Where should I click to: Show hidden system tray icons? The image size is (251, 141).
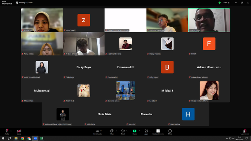(x=227, y=138)
